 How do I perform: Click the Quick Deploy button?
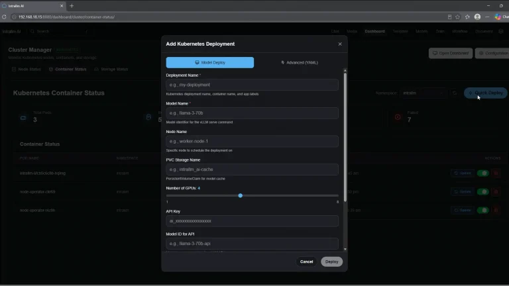click(486, 93)
